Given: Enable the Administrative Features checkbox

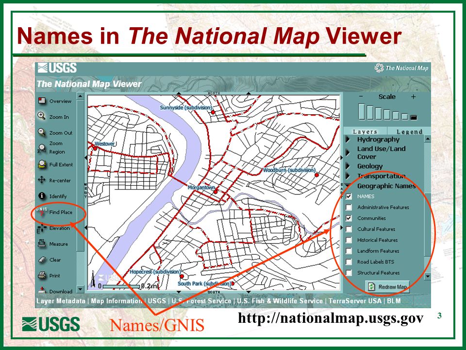Looking at the screenshot, I should point(349,207).
